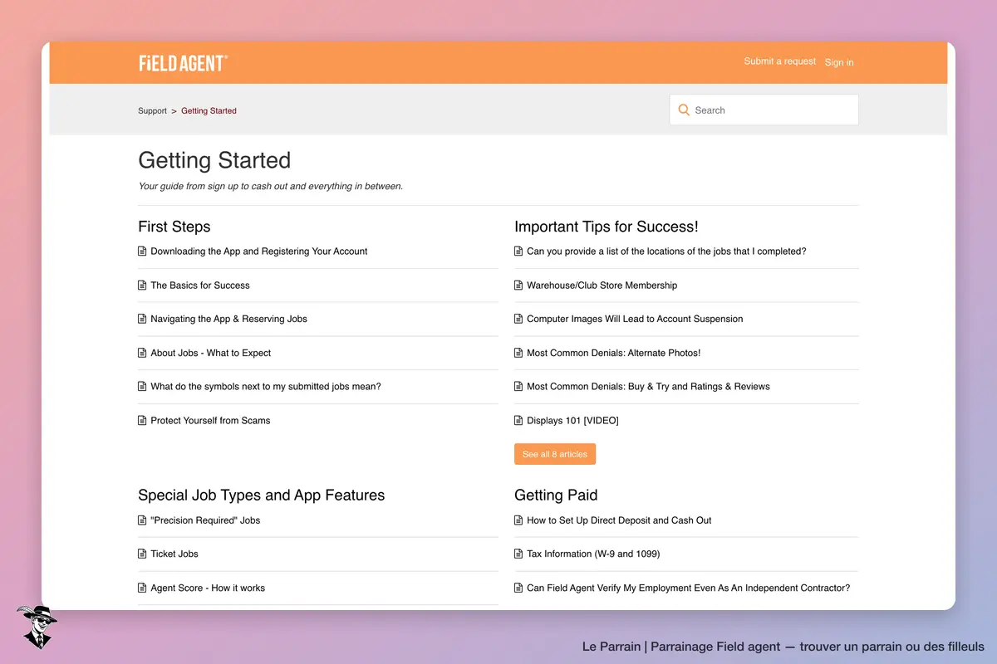
Task: Open About Jobs - What to Expect
Action: point(211,353)
